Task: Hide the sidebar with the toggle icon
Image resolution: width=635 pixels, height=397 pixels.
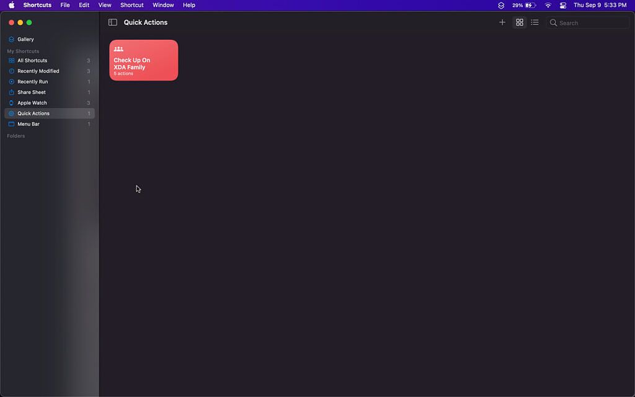Action: [112, 22]
